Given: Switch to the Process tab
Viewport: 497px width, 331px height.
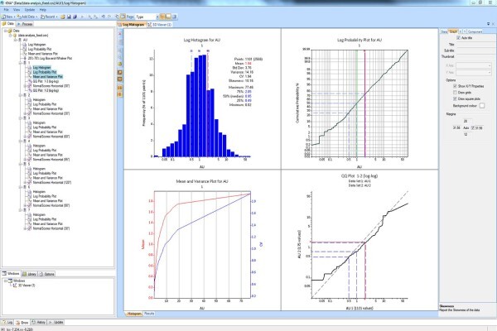Looking at the screenshot, I should click(25, 24).
